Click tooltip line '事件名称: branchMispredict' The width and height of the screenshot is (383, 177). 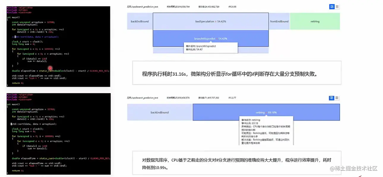(x=201, y=46)
